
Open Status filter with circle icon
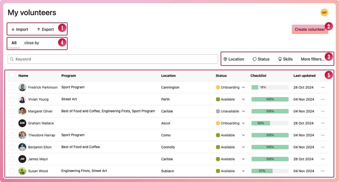[x=261, y=59]
